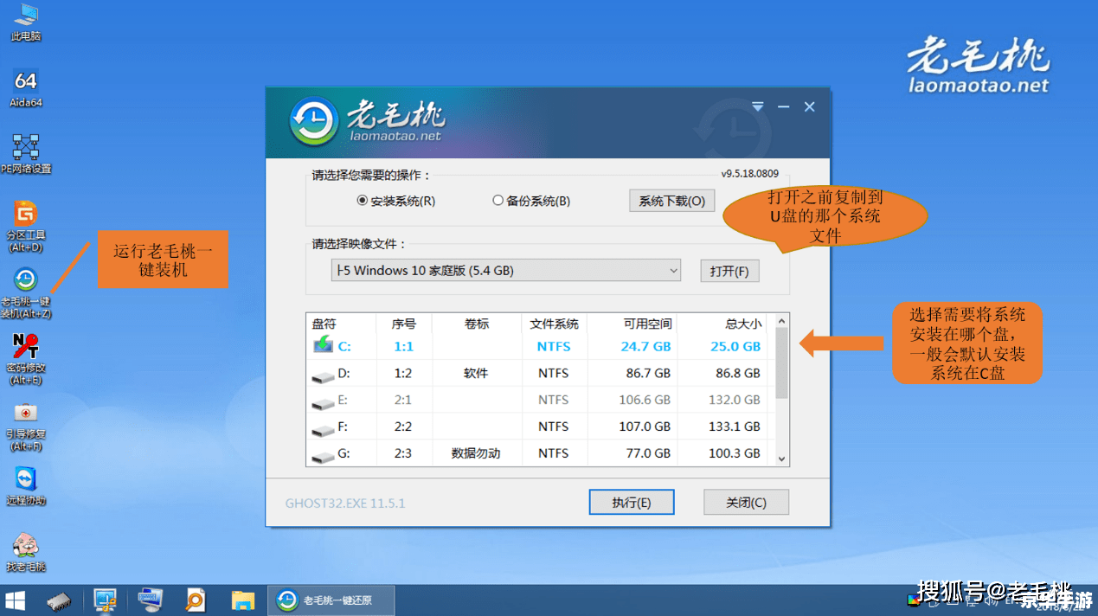Click the 24.7 GB free space cell
This screenshot has height=616, width=1098.
tap(645, 346)
